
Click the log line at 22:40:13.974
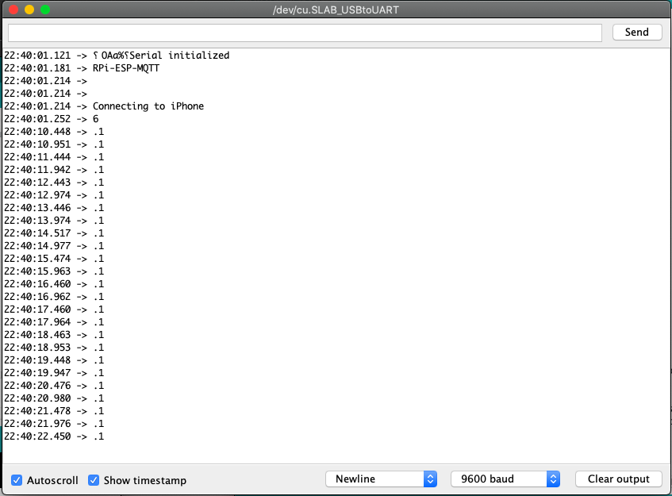[x=54, y=221]
